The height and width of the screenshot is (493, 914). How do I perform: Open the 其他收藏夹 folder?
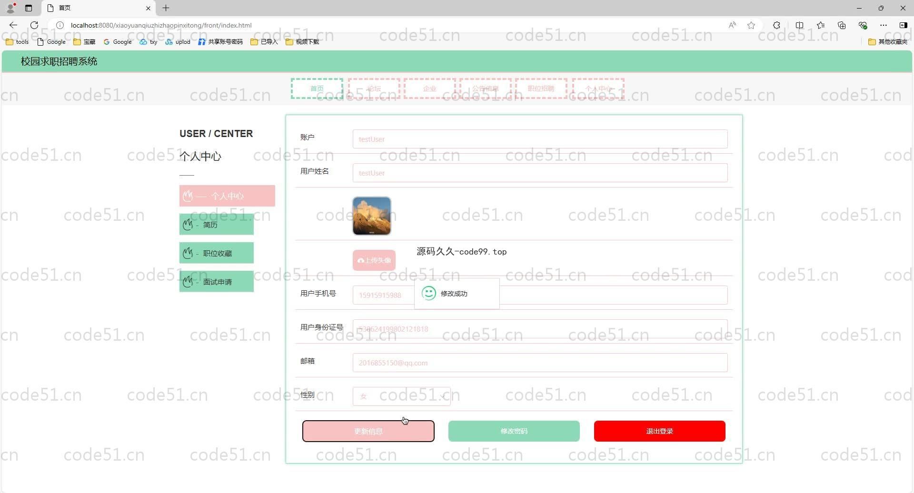(888, 42)
